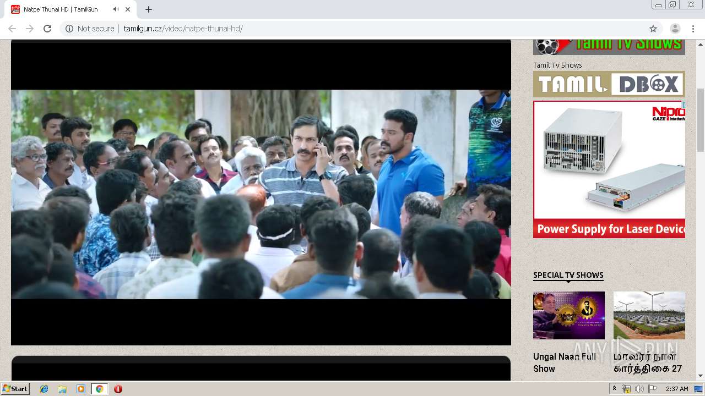Mute the tab audio speaker icon

point(116,9)
